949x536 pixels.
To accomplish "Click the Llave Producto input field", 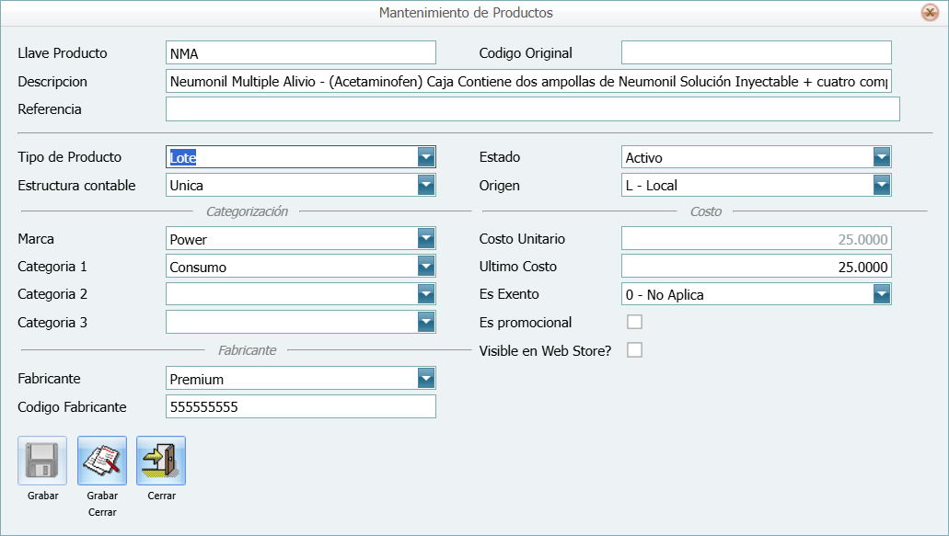I will pos(300,53).
